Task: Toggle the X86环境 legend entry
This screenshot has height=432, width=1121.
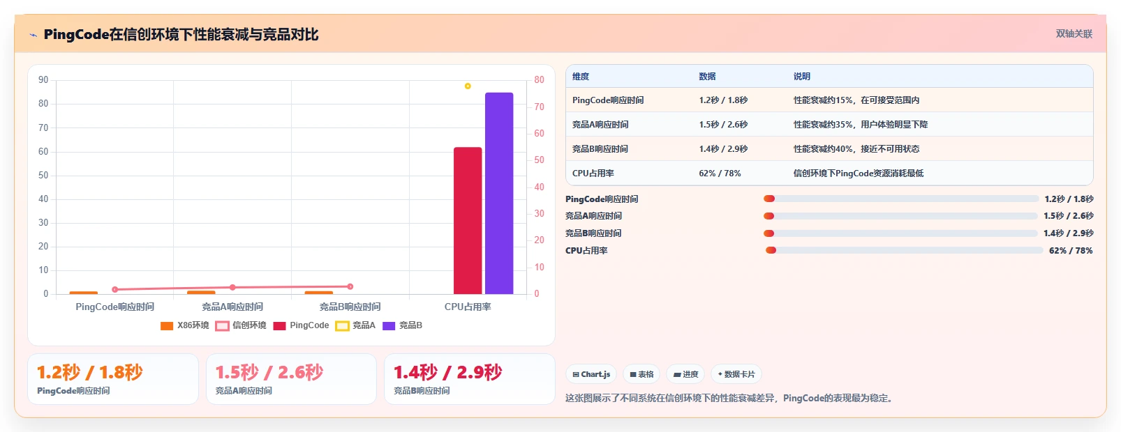Action: tap(185, 325)
